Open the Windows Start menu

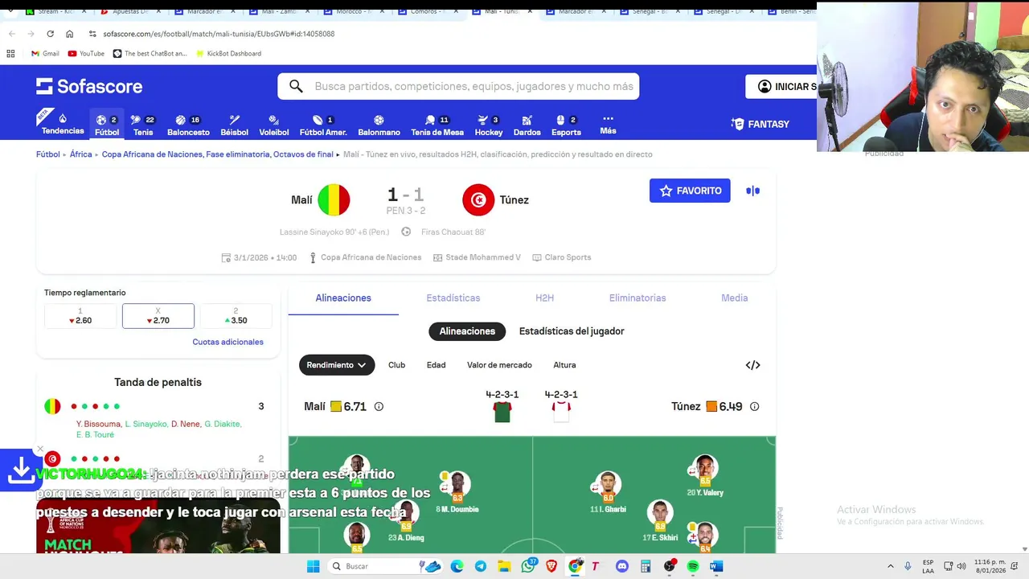point(313,566)
